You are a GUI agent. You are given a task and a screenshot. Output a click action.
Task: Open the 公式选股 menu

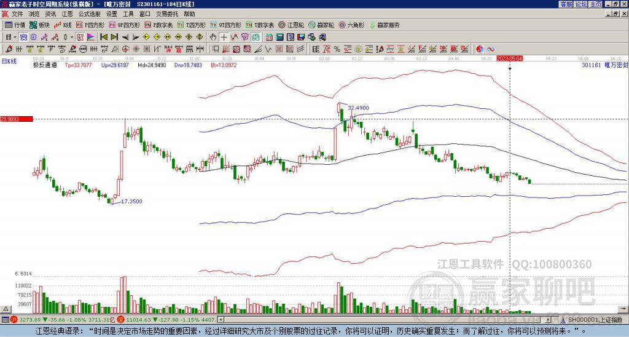pyautogui.click(x=90, y=14)
